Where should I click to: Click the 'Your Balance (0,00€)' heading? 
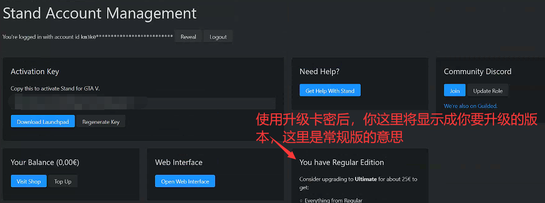pyautogui.click(x=44, y=162)
